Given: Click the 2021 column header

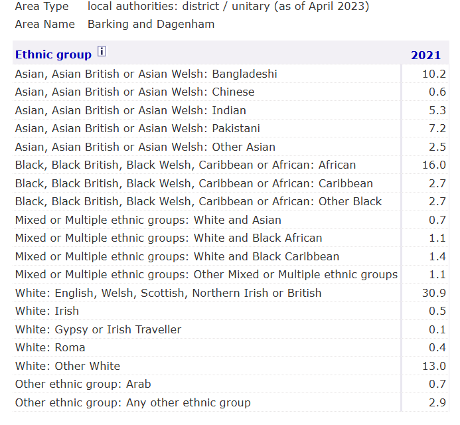Looking at the screenshot, I should coord(425,55).
